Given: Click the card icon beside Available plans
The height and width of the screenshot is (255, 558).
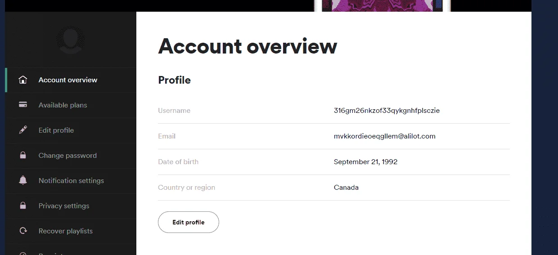Looking at the screenshot, I should click(x=23, y=105).
